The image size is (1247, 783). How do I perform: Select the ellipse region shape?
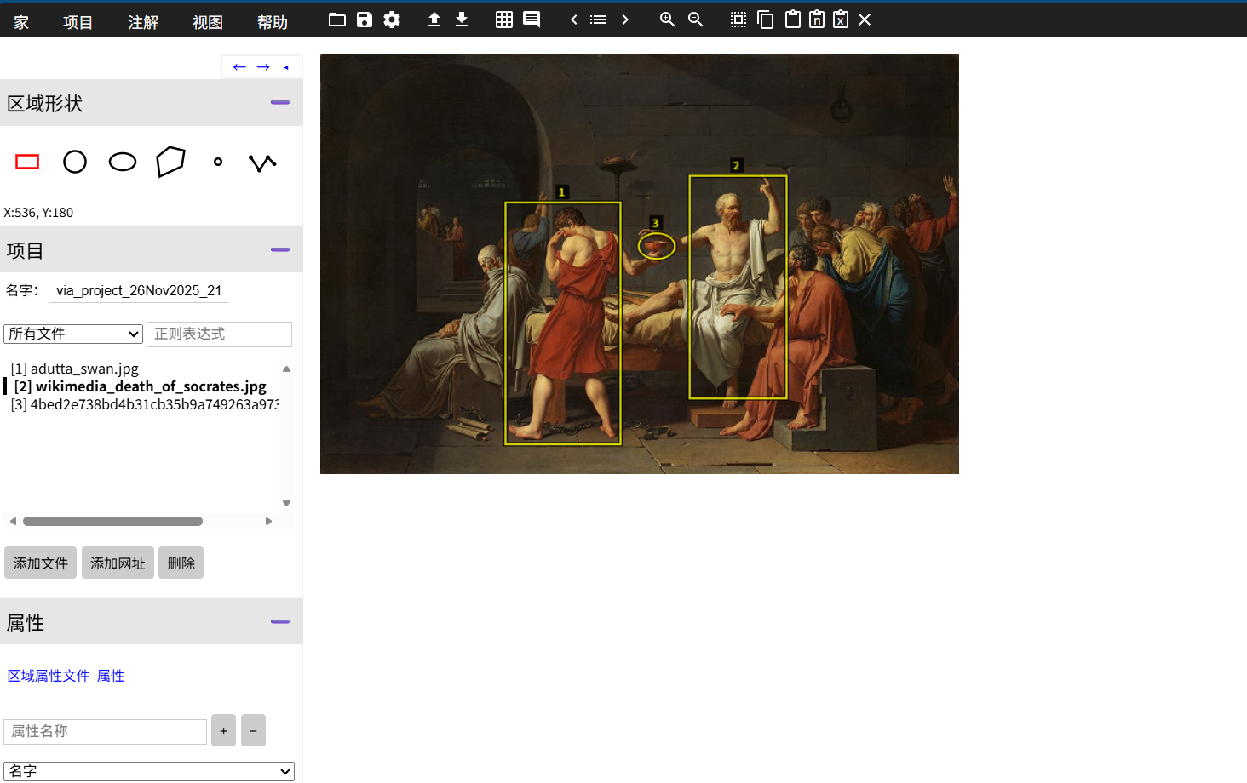click(x=123, y=162)
